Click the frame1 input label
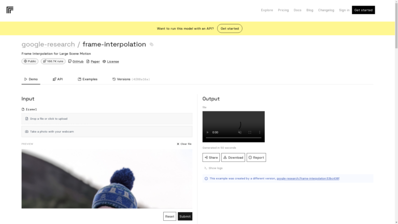 29,109
